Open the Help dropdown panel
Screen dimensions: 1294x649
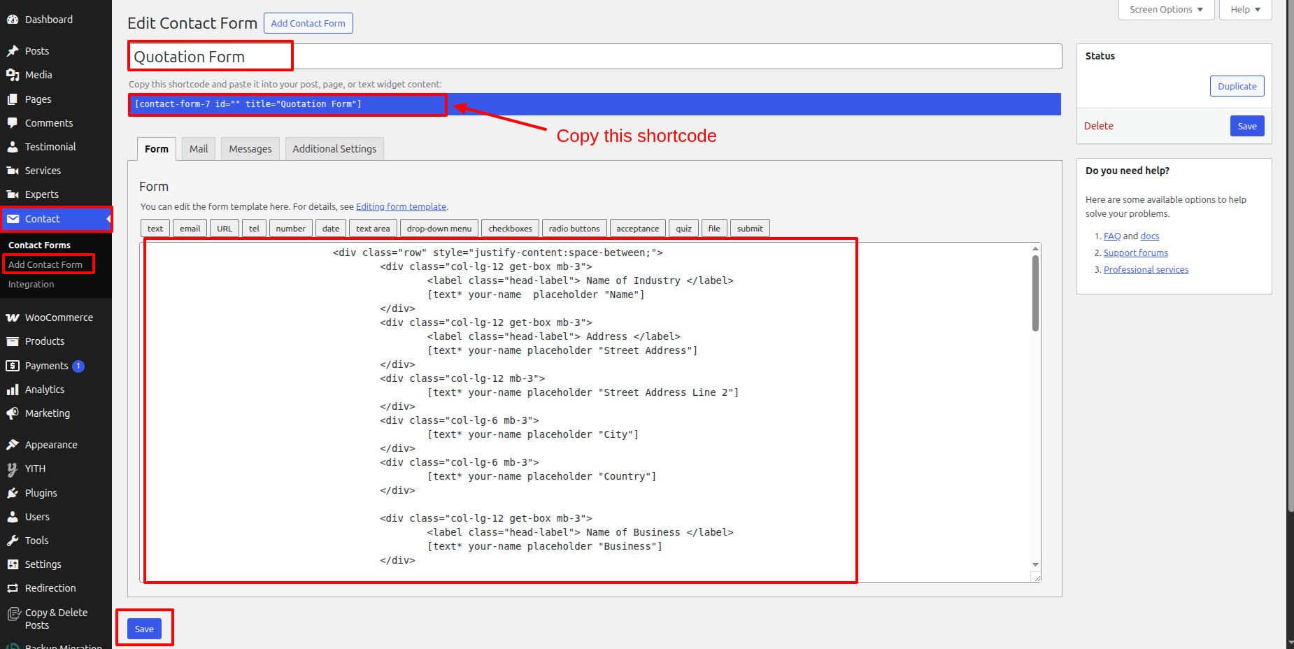(1245, 10)
